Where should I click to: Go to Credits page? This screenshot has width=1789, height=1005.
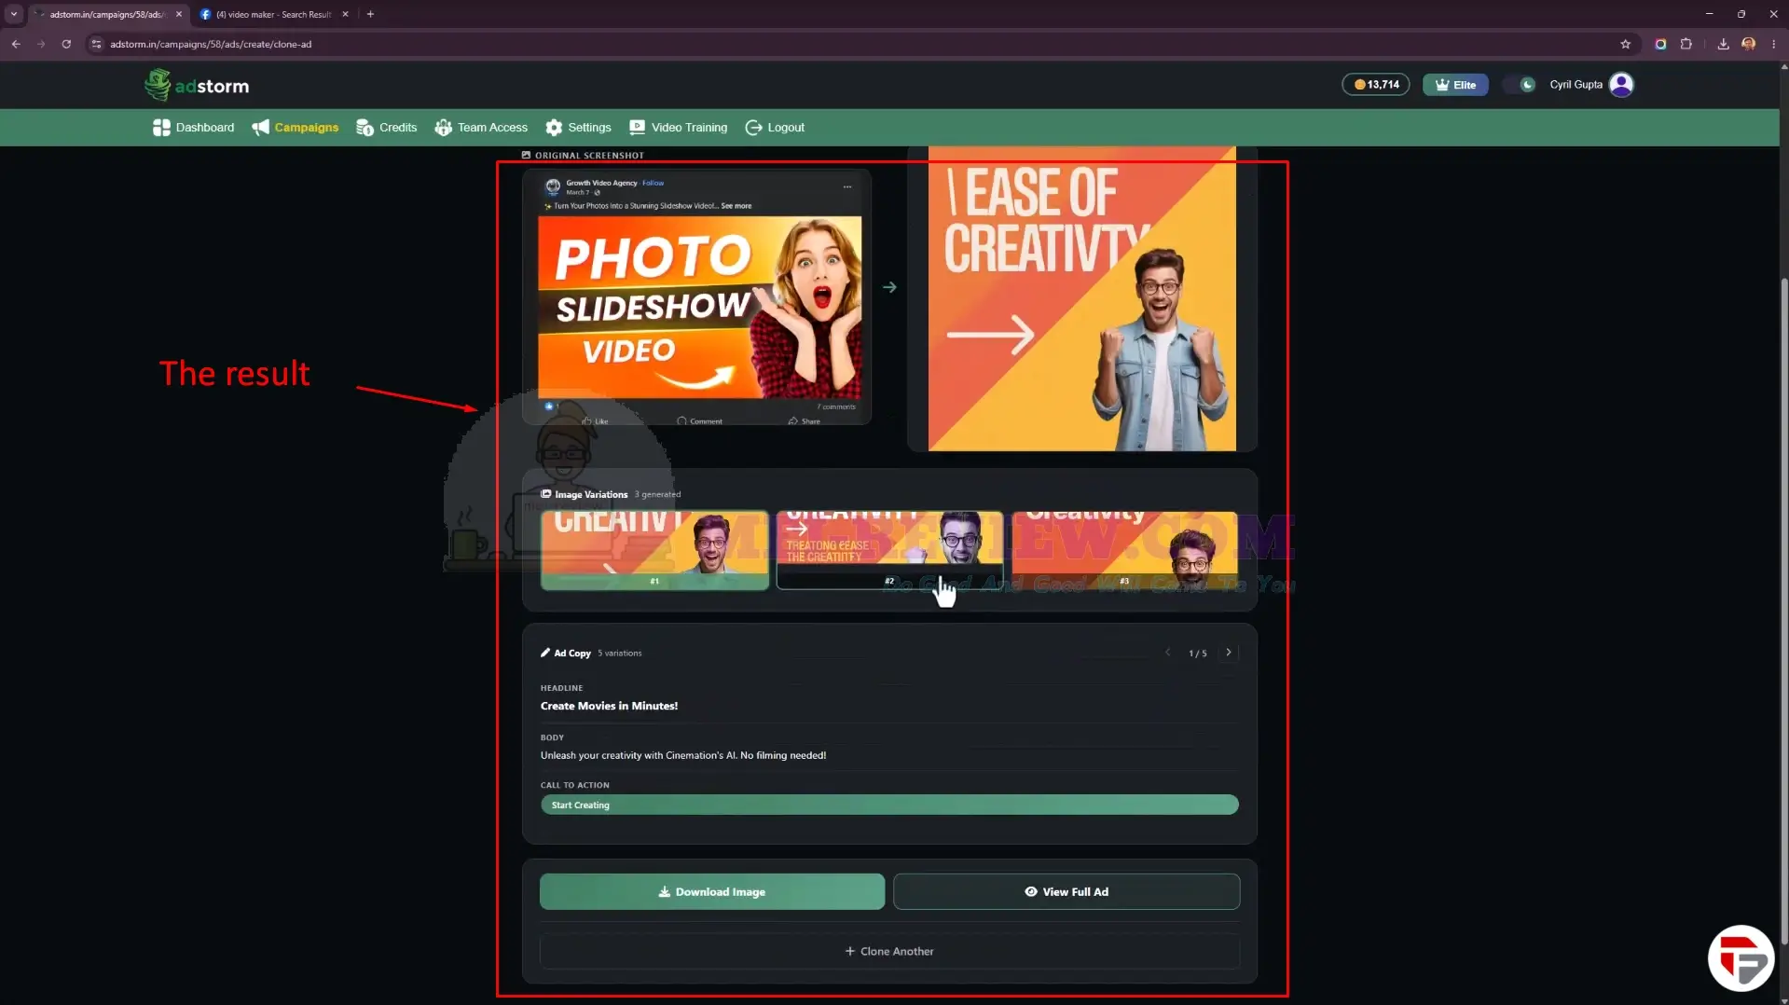(387, 128)
